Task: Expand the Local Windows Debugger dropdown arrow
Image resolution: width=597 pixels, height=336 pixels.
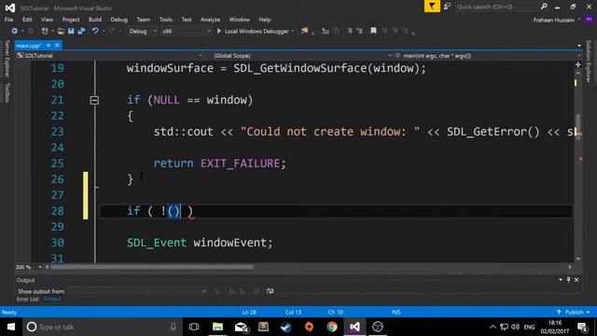Action: 292,31
